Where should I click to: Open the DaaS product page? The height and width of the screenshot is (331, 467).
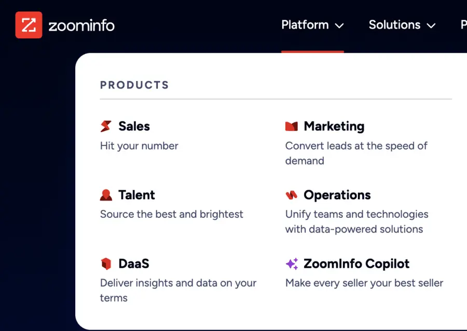[x=133, y=263]
